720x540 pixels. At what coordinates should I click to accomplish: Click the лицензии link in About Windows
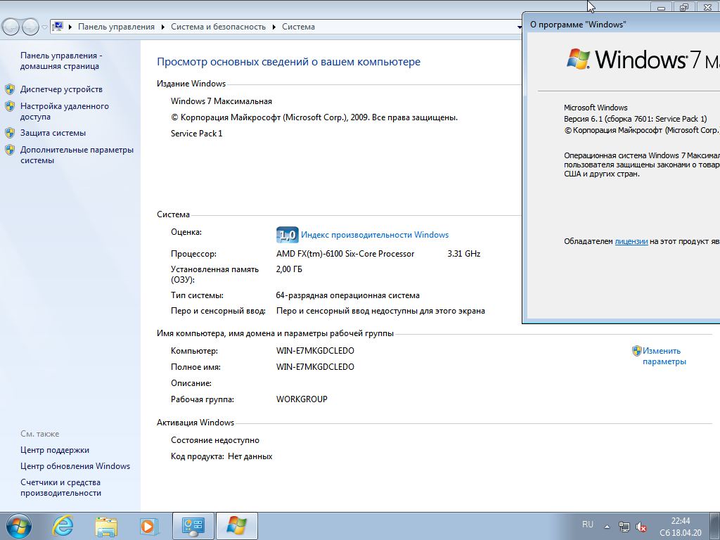[x=631, y=241]
